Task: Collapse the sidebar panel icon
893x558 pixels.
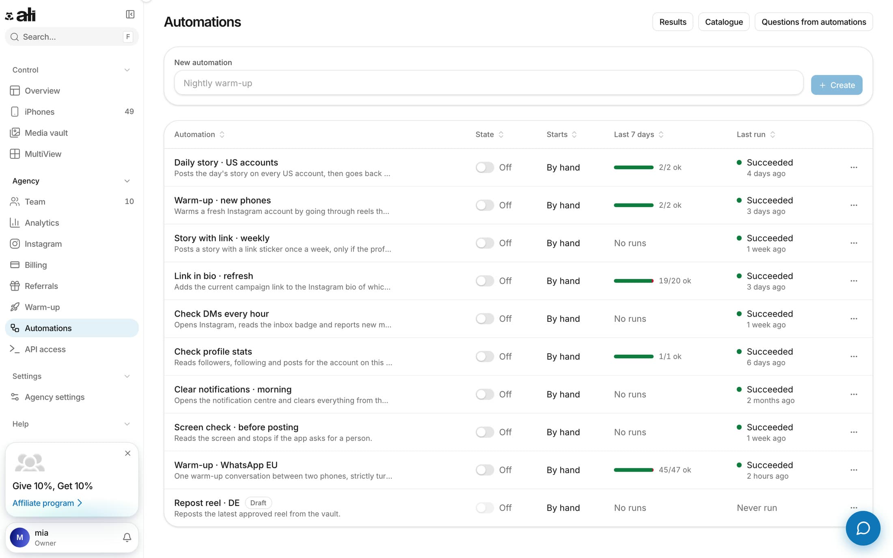Action: (130, 15)
